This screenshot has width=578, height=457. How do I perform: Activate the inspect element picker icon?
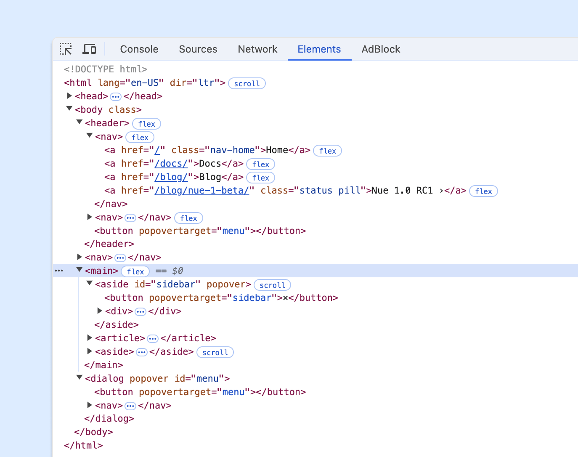point(66,49)
